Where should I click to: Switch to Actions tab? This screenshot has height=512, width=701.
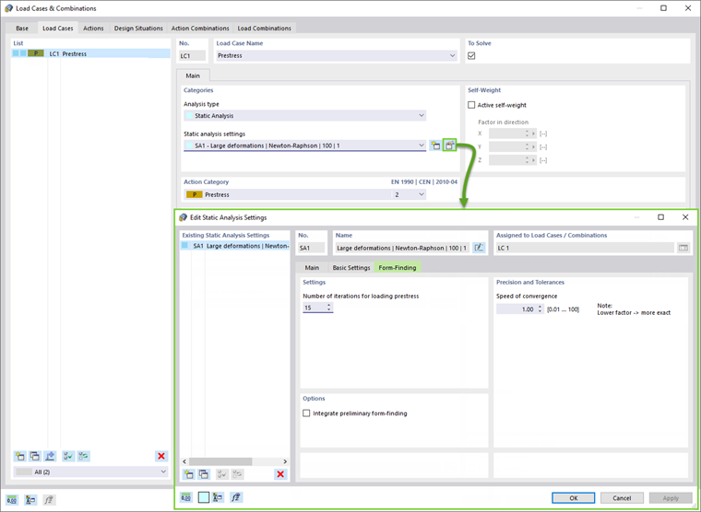tap(93, 29)
